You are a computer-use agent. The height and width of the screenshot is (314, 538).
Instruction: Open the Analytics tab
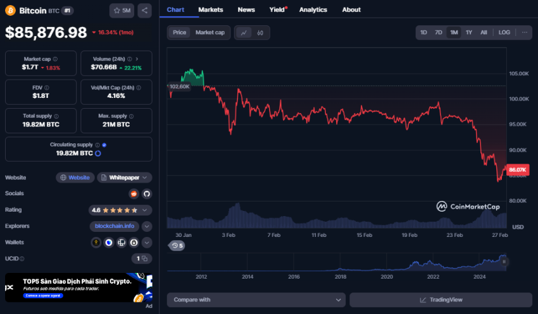pyautogui.click(x=313, y=9)
